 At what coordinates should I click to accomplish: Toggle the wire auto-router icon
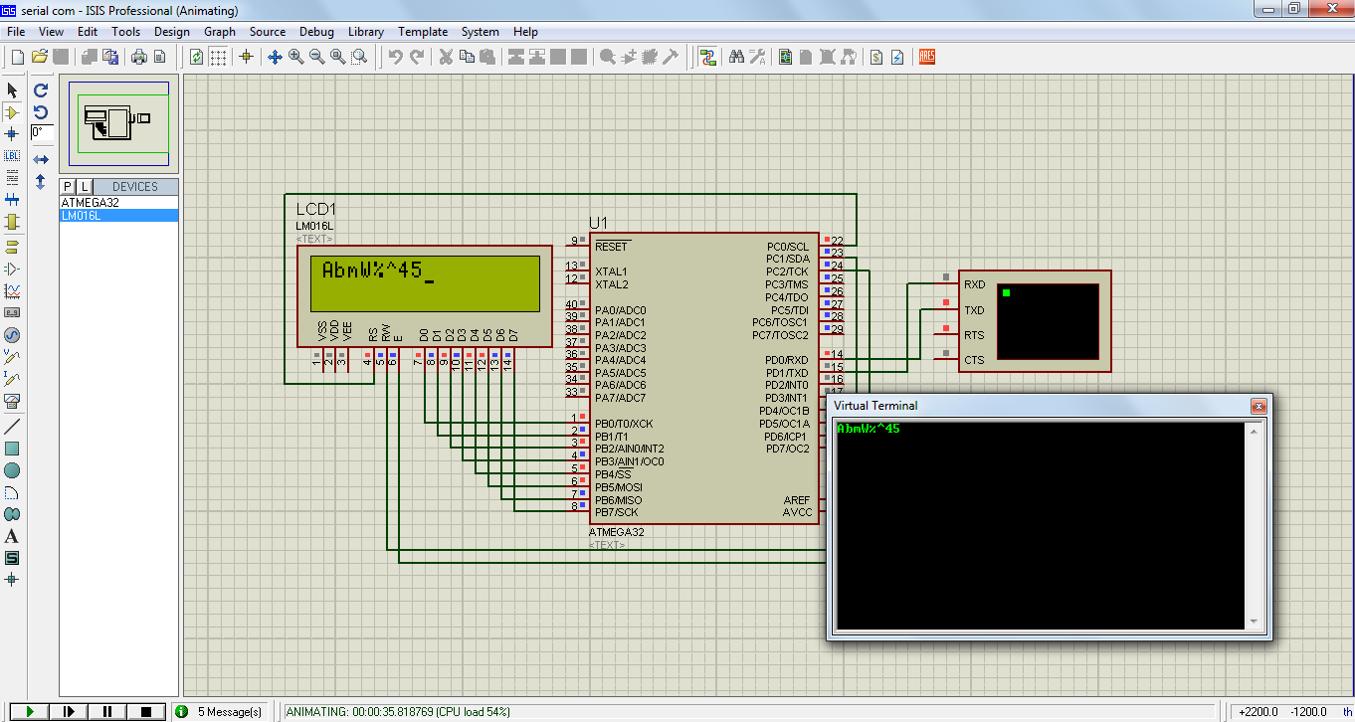(x=707, y=57)
